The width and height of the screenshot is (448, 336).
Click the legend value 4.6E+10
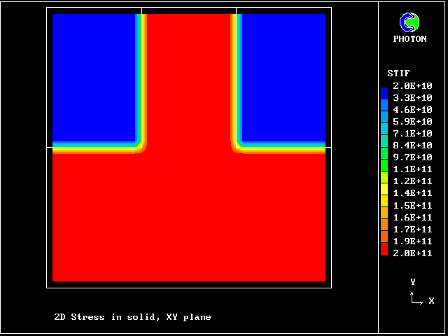coord(412,110)
